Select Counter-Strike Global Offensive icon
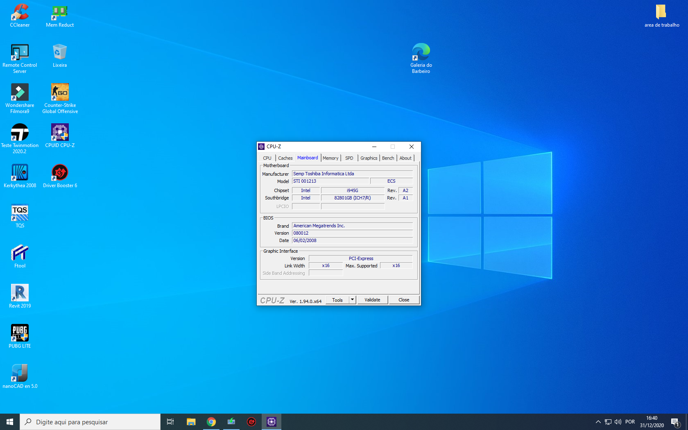Image resolution: width=688 pixels, height=430 pixels. (x=60, y=99)
